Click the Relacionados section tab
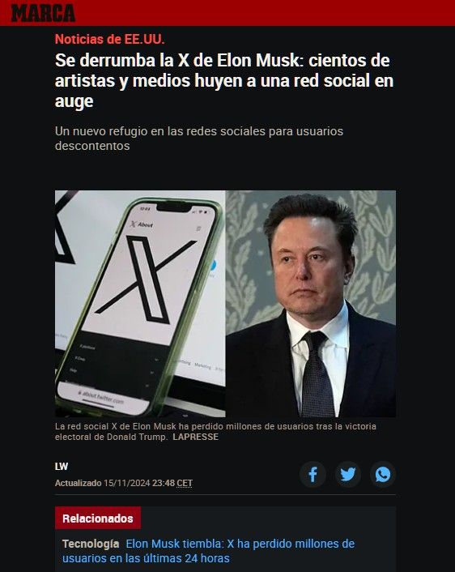 point(98,518)
